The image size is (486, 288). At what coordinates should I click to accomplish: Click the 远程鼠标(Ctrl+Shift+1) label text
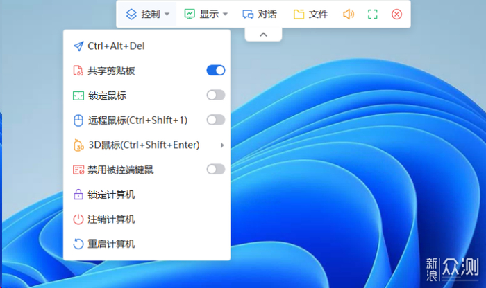(x=138, y=120)
